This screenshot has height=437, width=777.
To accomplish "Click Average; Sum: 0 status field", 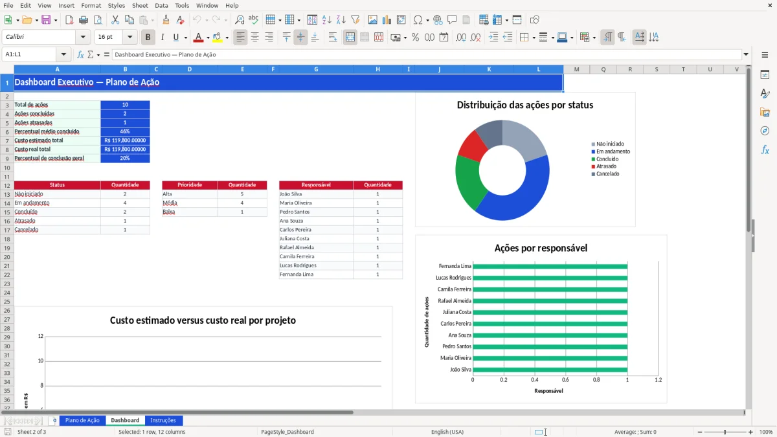I will (x=636, y=432).
